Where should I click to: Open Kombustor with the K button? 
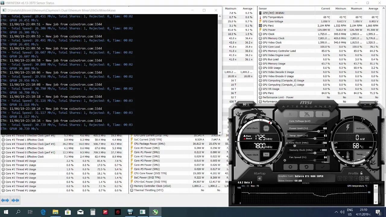[291, 114]
